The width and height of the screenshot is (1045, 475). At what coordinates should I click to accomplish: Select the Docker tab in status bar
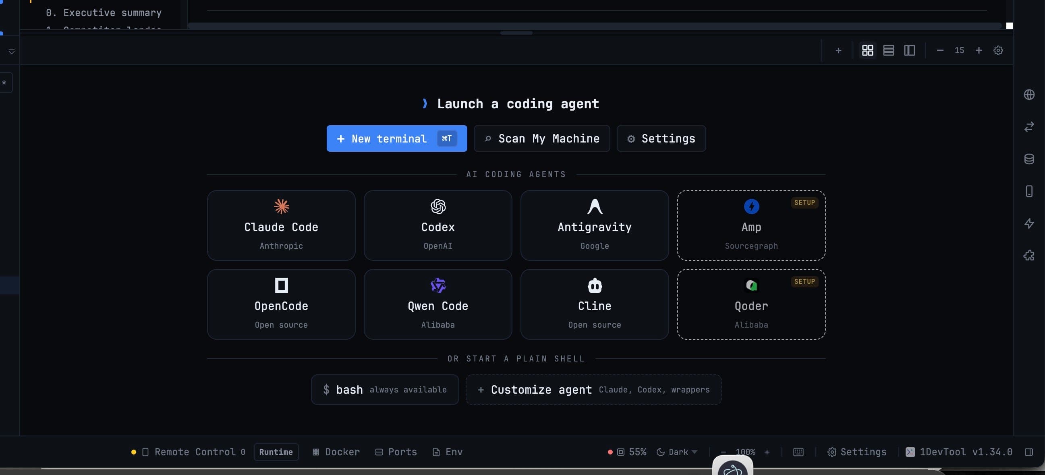pyautogui.click(x=336, y=452)
